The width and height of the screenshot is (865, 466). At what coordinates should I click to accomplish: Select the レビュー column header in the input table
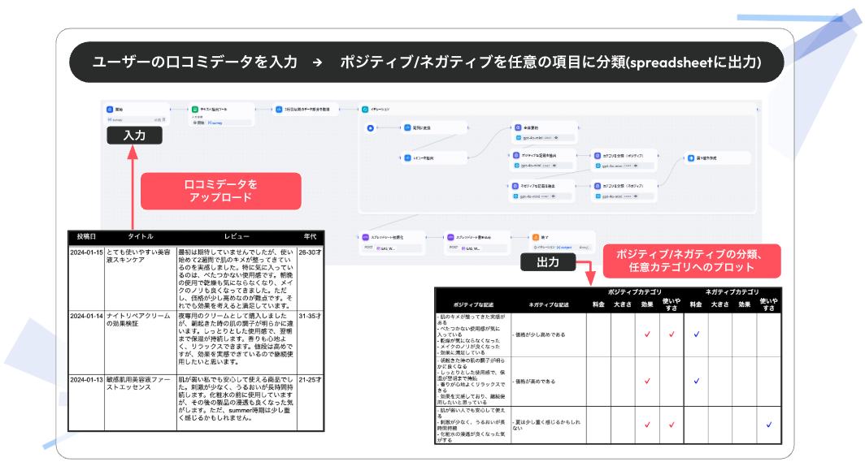click(x=237, y=236)
